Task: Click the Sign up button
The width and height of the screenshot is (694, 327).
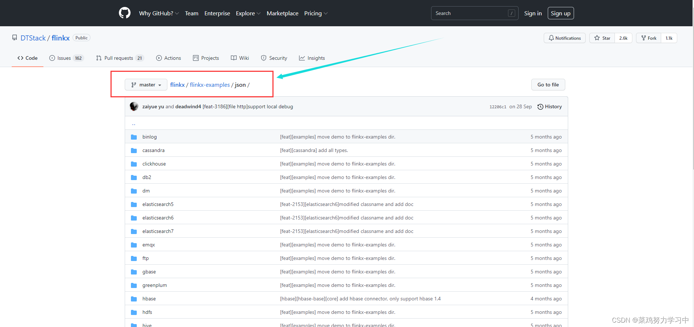Action: pos(561,13)
